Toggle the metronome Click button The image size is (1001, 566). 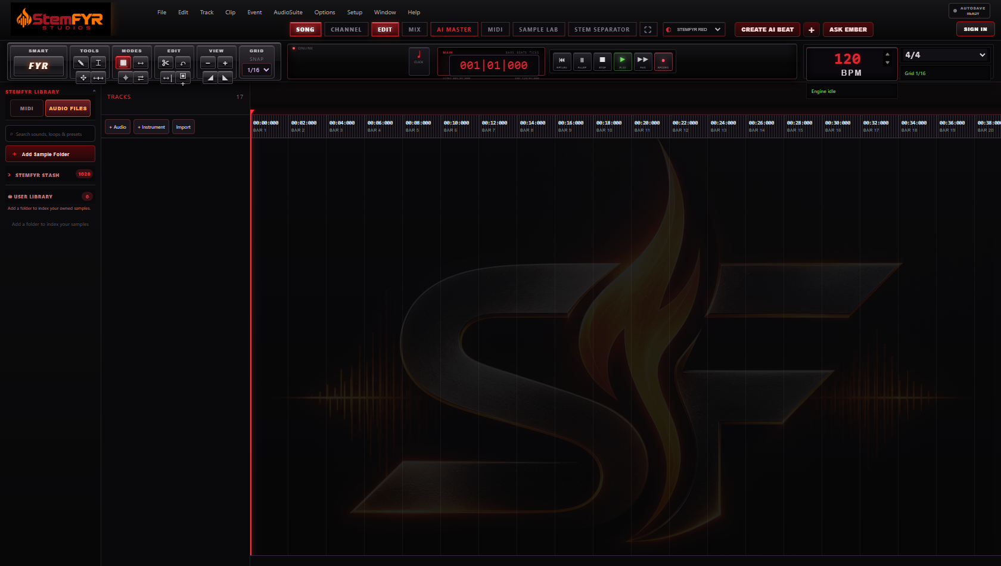coord(419,61)
